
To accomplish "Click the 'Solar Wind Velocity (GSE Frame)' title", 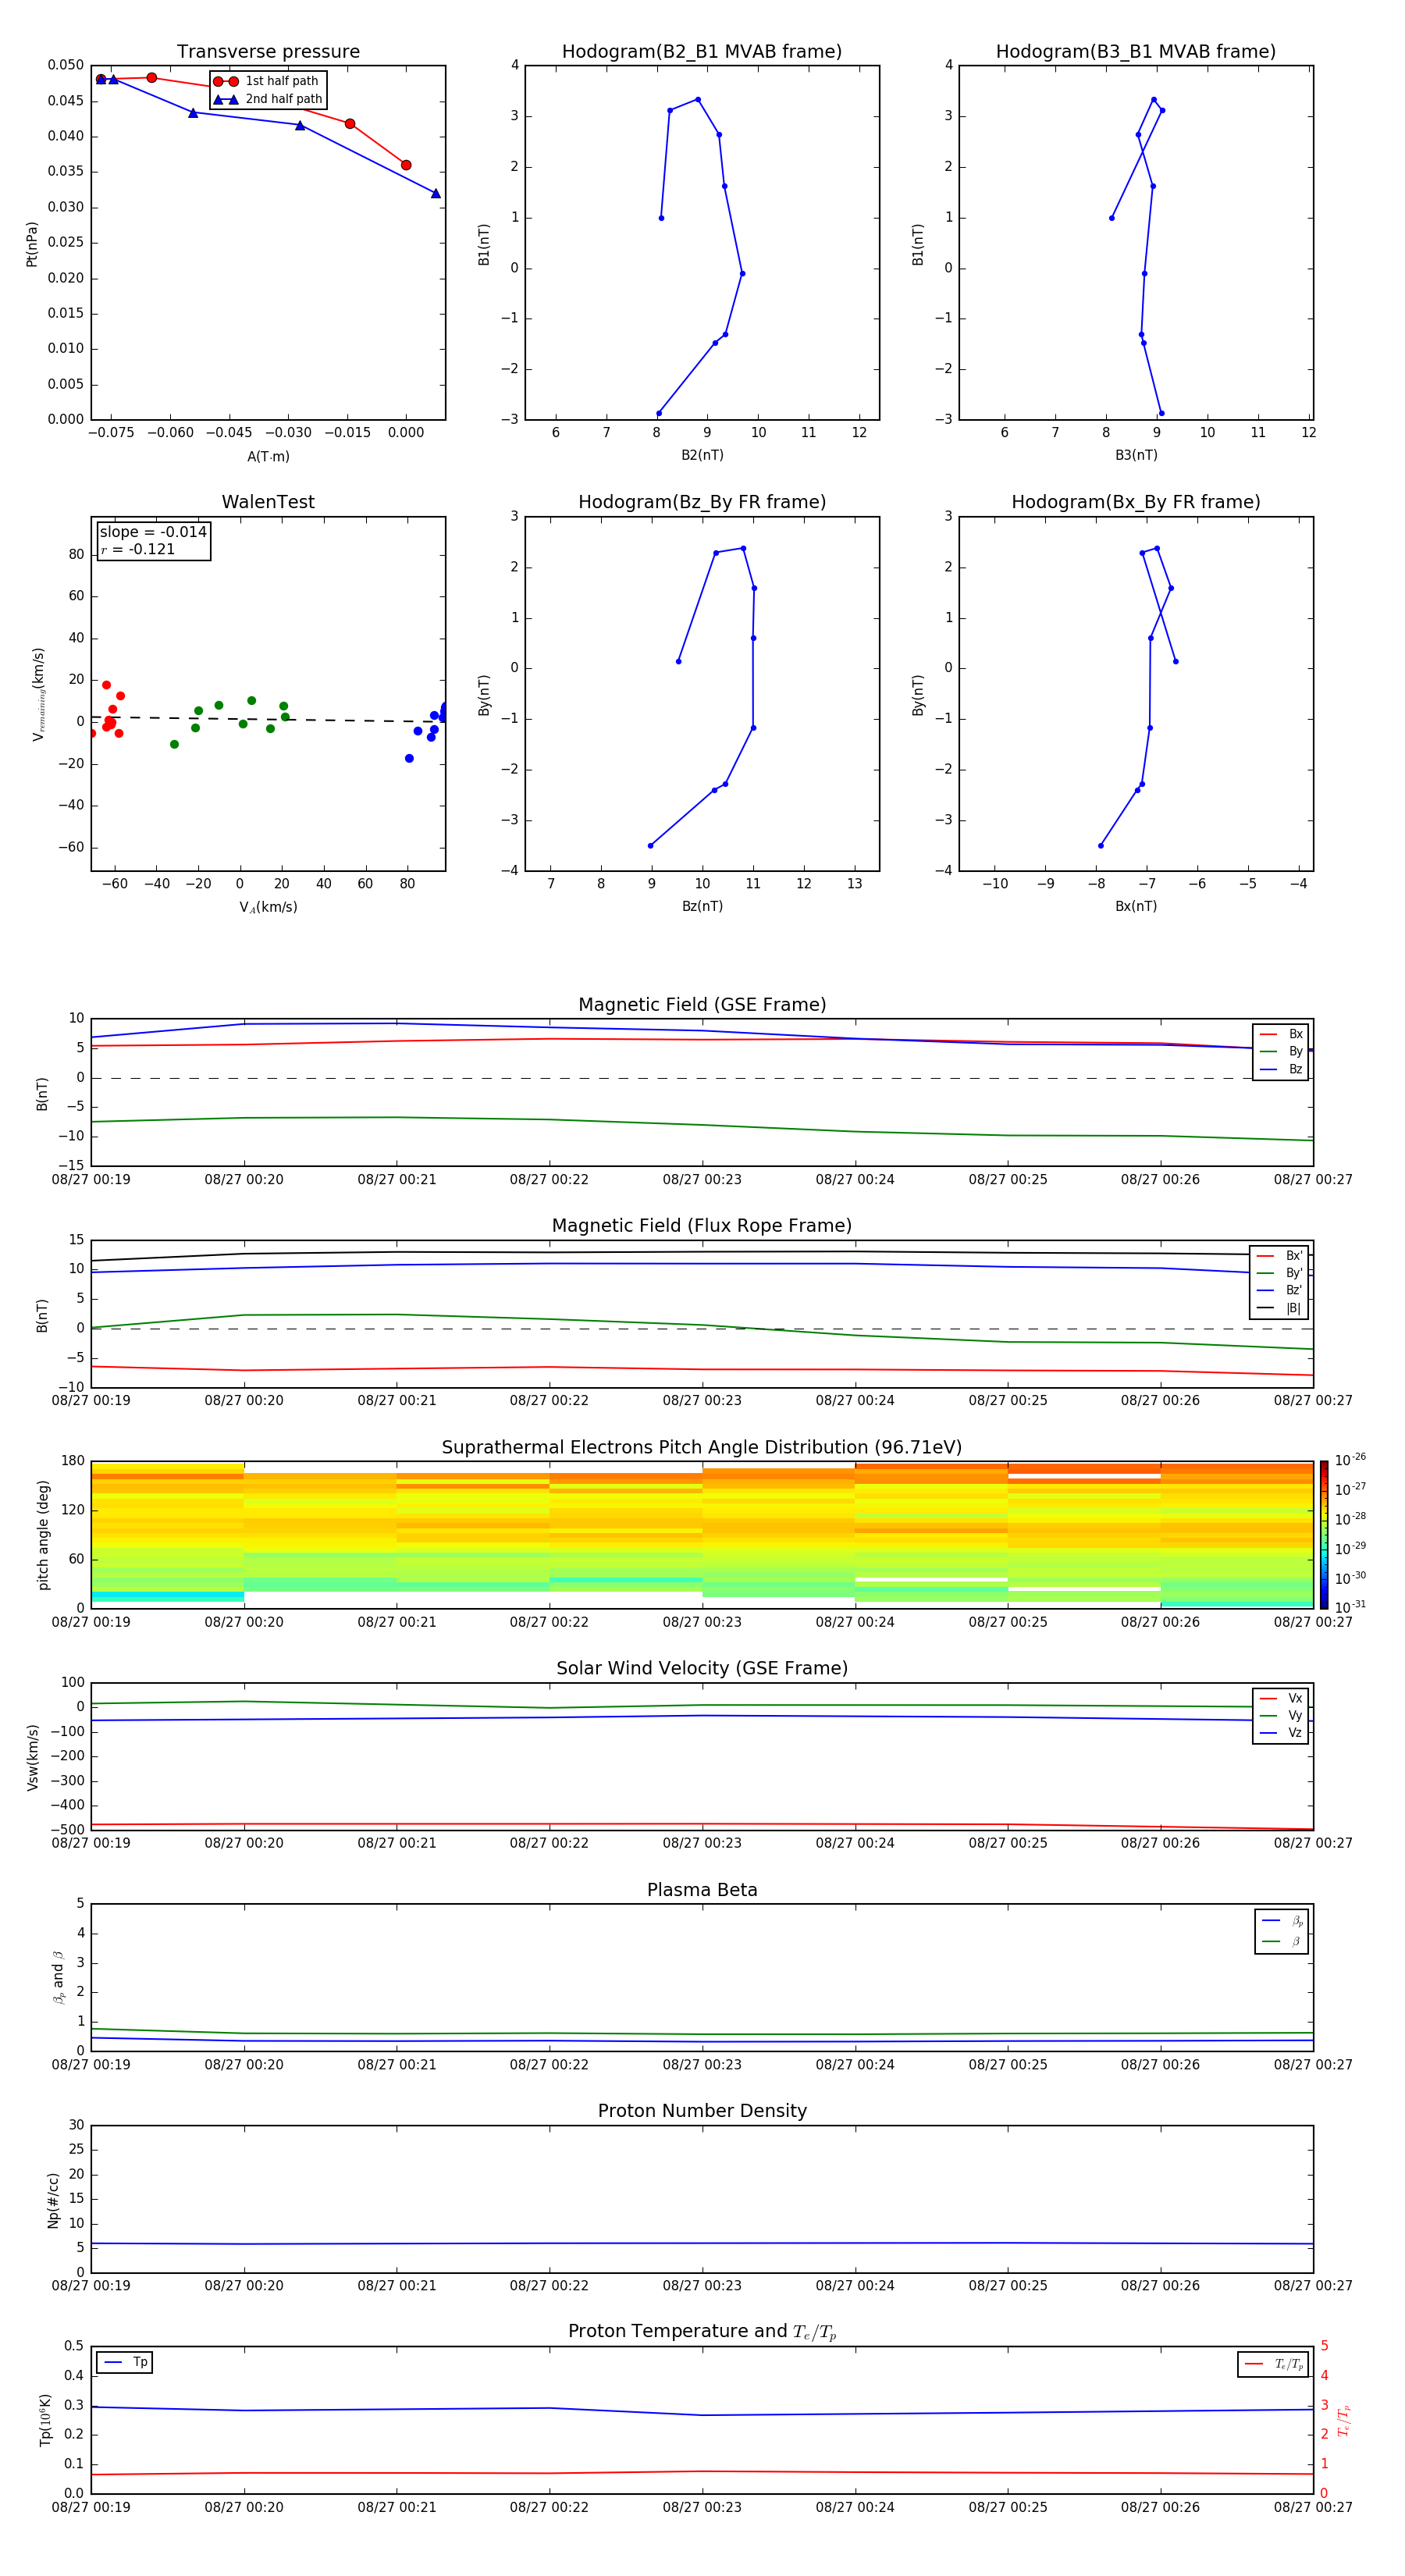I will 702,1668.
